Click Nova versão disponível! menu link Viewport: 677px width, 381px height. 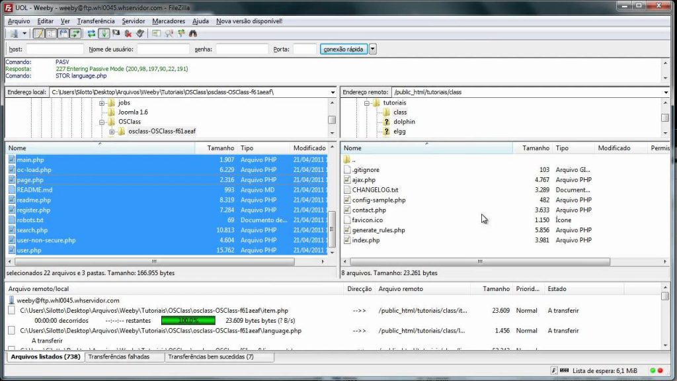tap(249, 21)
